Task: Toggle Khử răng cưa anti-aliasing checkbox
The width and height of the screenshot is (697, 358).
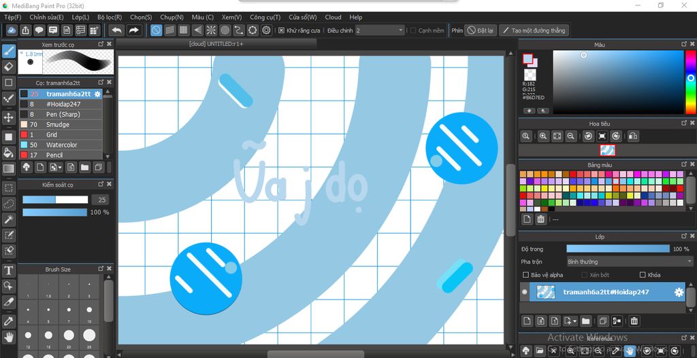Action: pos(281,31)
